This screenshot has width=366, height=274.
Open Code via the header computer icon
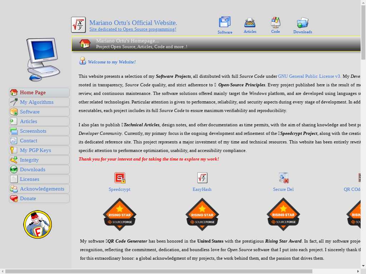click(x=276, y=22)
